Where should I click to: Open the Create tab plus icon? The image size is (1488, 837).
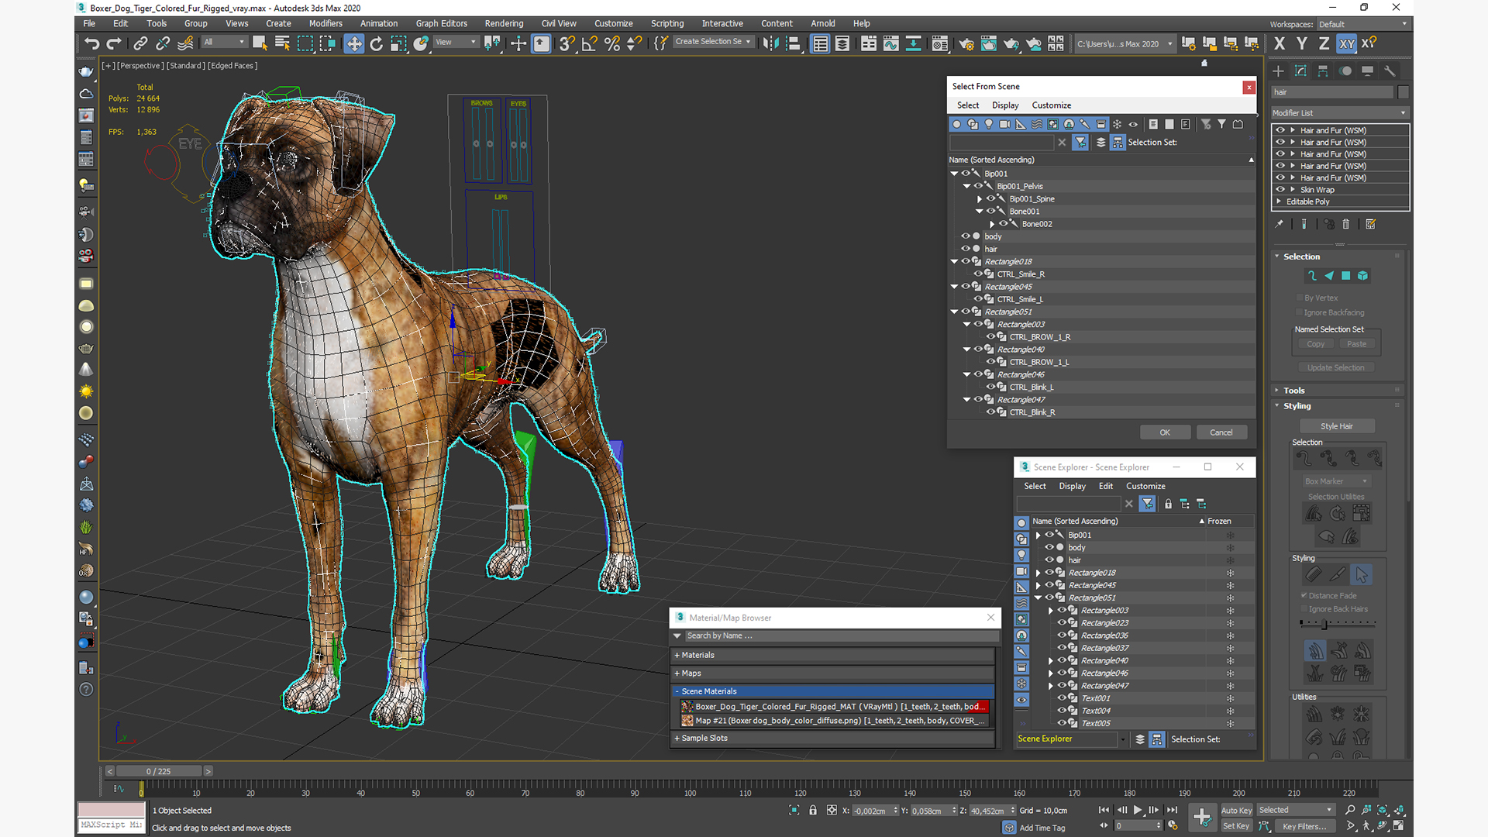[x=1279, y=71]
